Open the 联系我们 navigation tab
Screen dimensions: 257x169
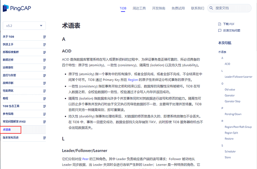click(197, 8)
